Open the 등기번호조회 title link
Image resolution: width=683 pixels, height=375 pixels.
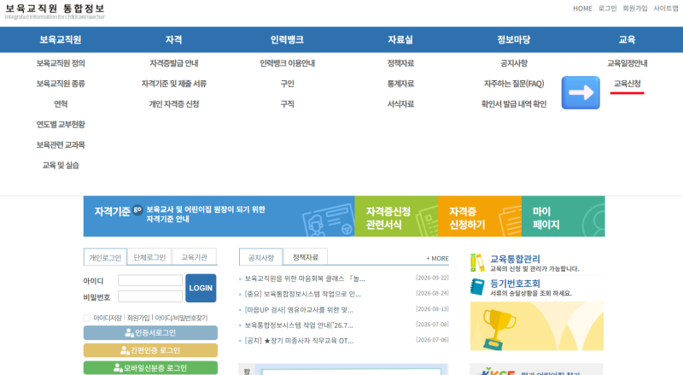(x=515, y=284)
